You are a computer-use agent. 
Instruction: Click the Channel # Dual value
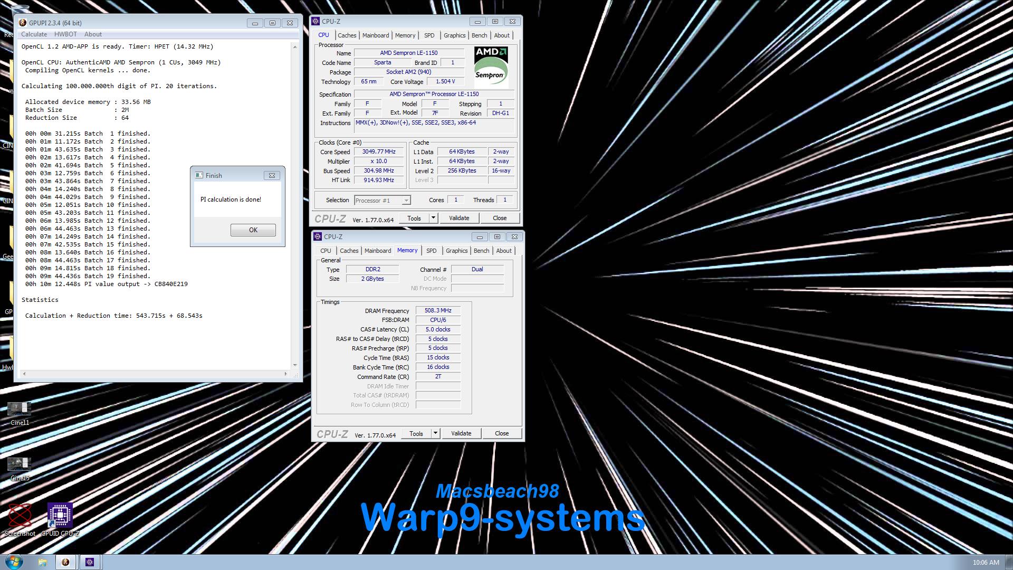click(x=477, y=269)
